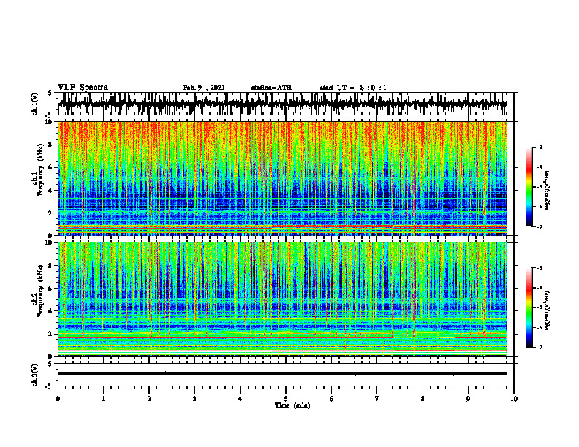Click time axis tick label "9"
This screenshot has height=447, width=579.
click(468, 399)
